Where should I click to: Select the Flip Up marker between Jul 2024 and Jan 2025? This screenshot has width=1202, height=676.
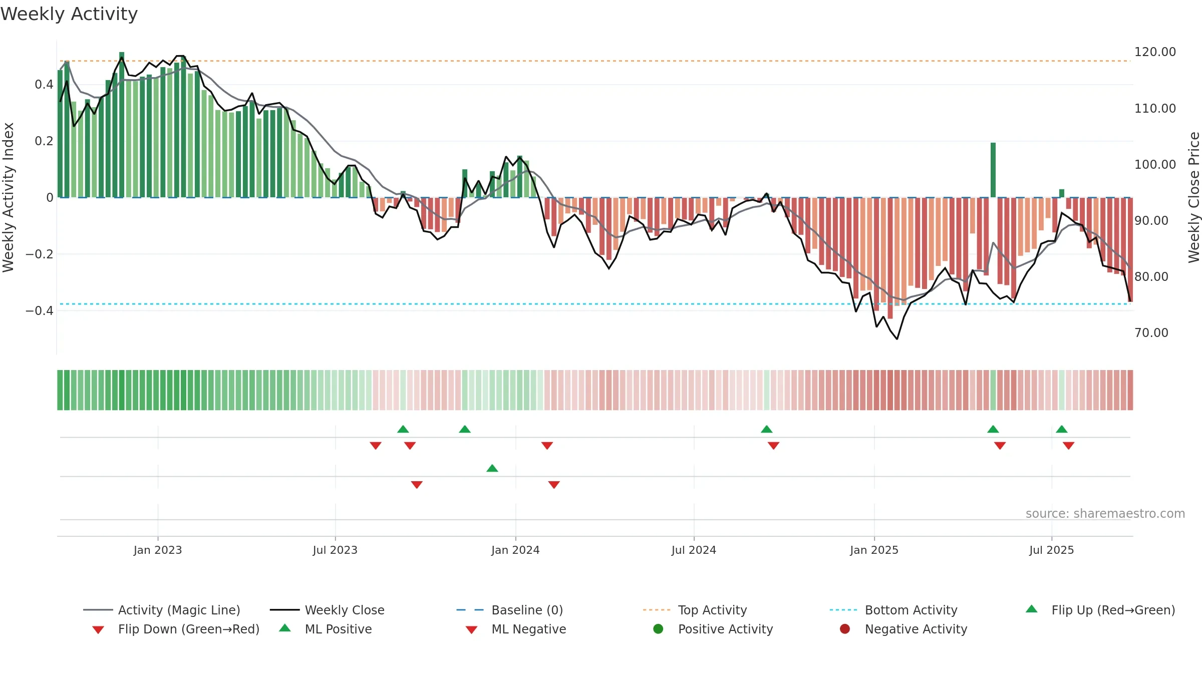coord(767,429)
